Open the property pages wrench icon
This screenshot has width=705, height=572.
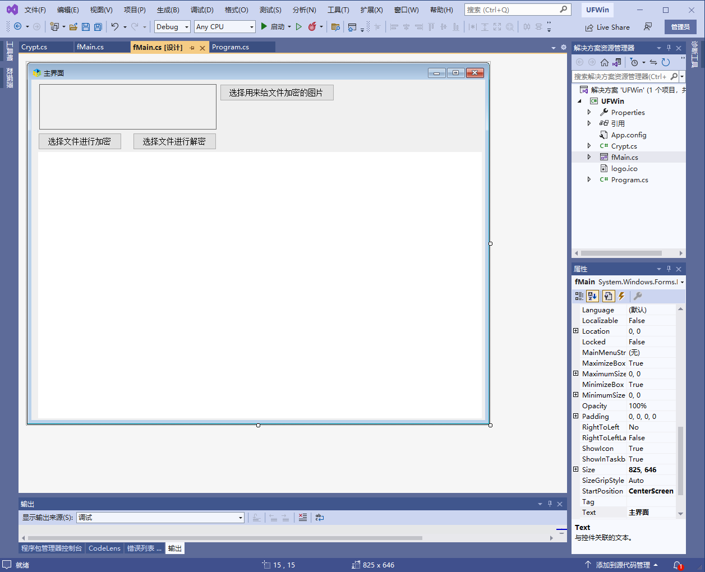coord(638,296)
